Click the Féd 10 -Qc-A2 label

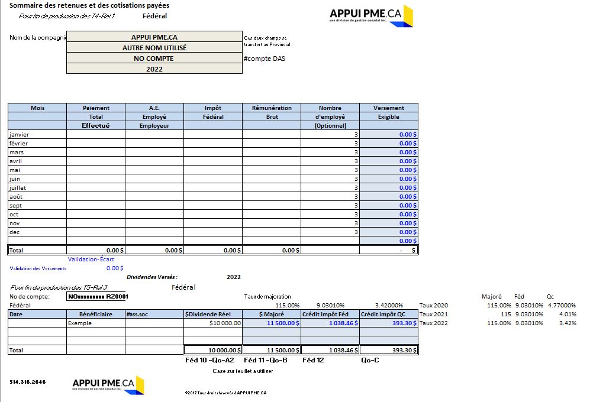[209, 360]
